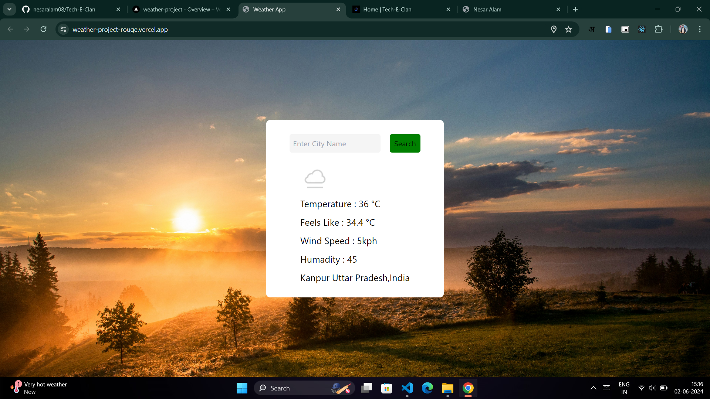Open Visual Studio Code from taskbar
The height and width of the screenshot is (399, 710).
click(x=407, y=388)
